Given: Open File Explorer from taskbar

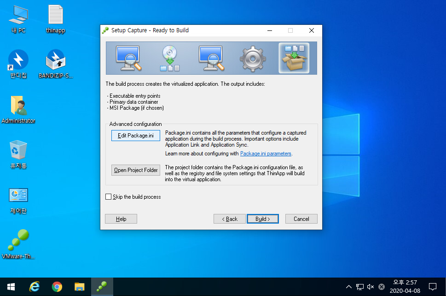Looking at the screenshot, I should pyautogui.click(x=79, y=287).
